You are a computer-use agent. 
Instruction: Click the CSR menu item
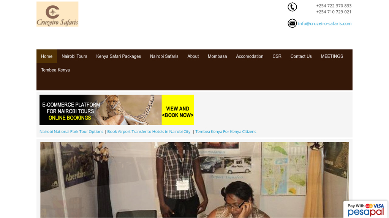277,56
